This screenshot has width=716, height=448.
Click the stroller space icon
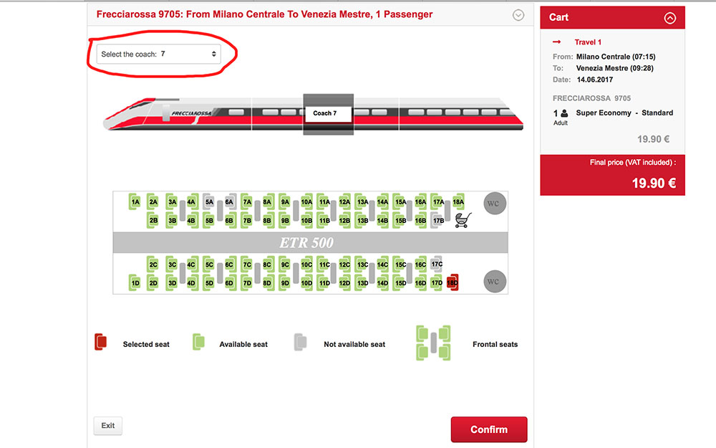click(463, 220)
